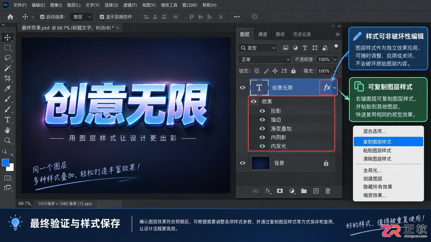Collapse effects list on 创意无限 layer
Screen dimensions: 431x242
335,88
